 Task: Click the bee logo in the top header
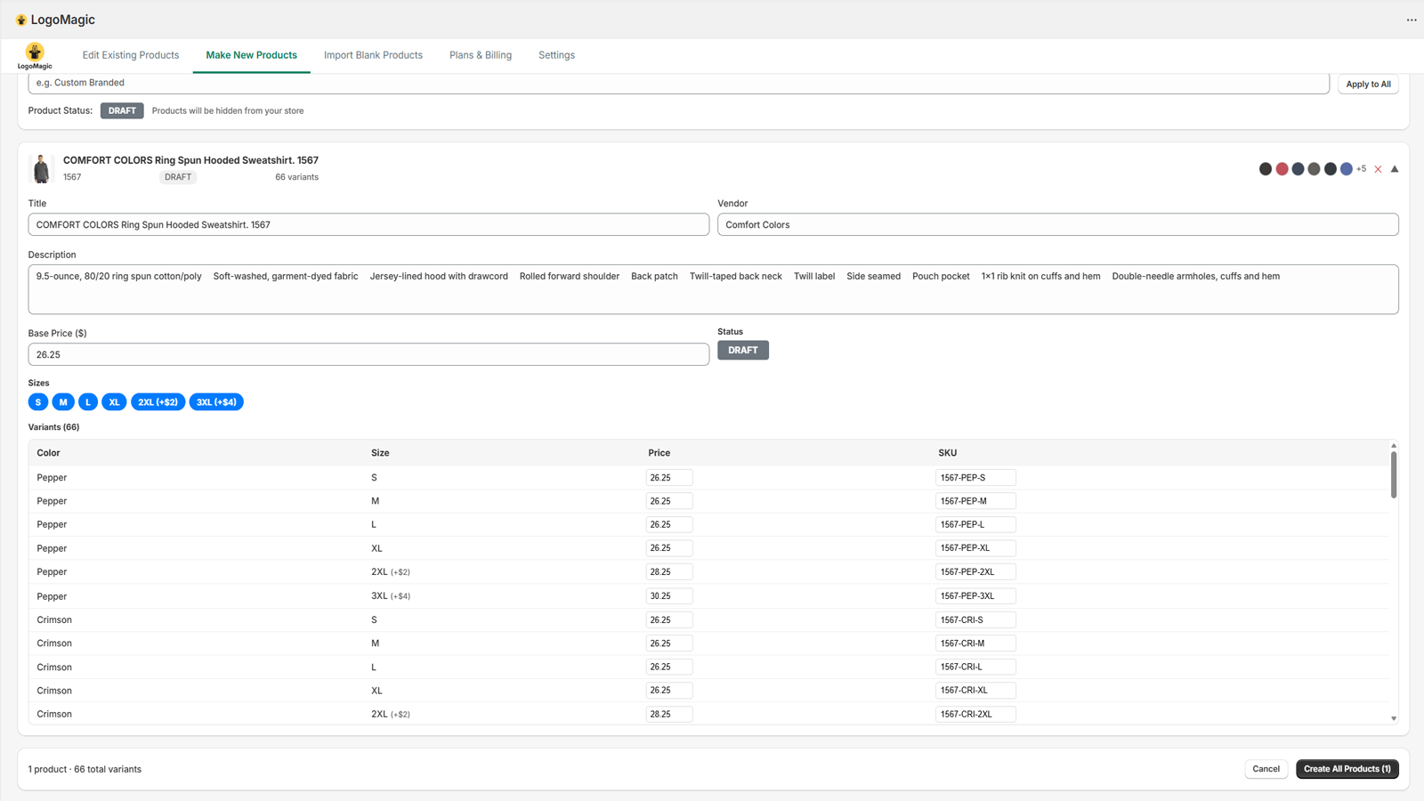tap(19, 19)
